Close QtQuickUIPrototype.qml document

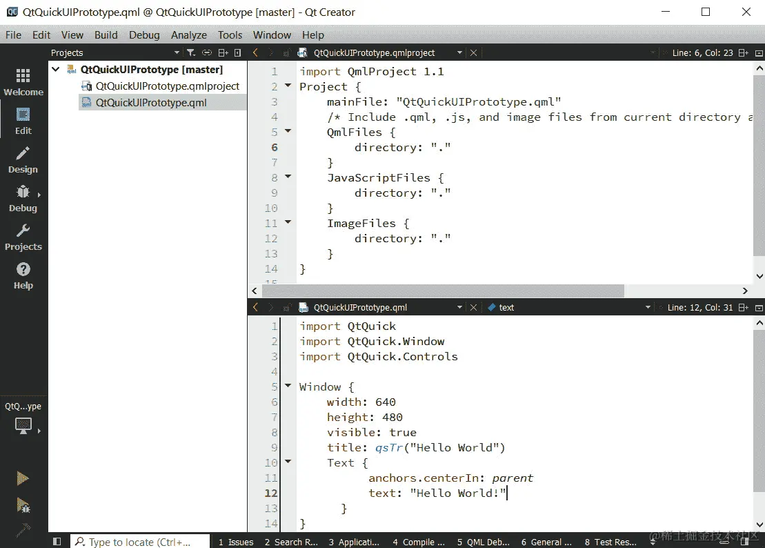(473, 307)
